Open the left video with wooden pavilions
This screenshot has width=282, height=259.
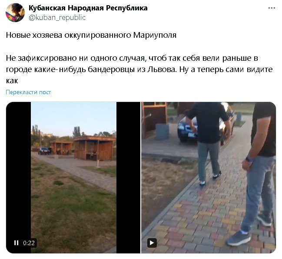point(73,177)
